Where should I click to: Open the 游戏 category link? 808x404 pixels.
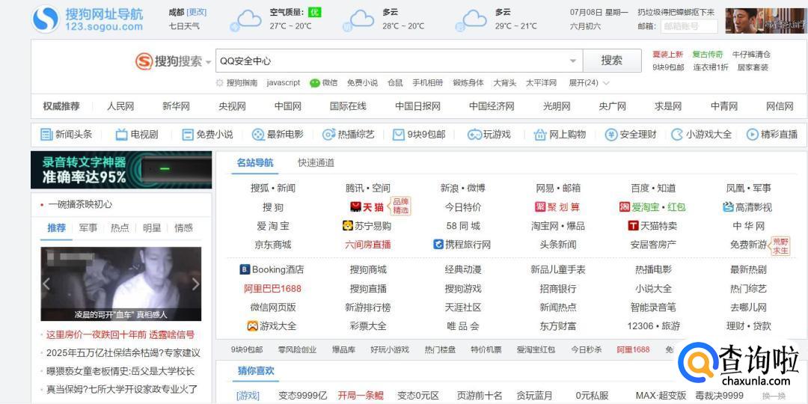coord(248,396)
